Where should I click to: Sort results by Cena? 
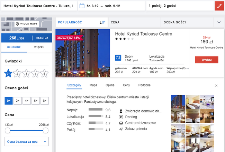coord(134,22)
